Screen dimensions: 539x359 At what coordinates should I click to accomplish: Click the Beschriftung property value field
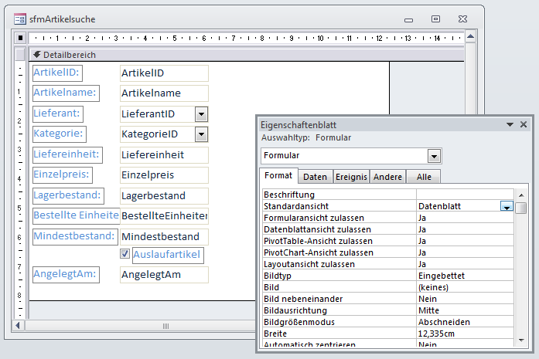click(x=464, y=195)
